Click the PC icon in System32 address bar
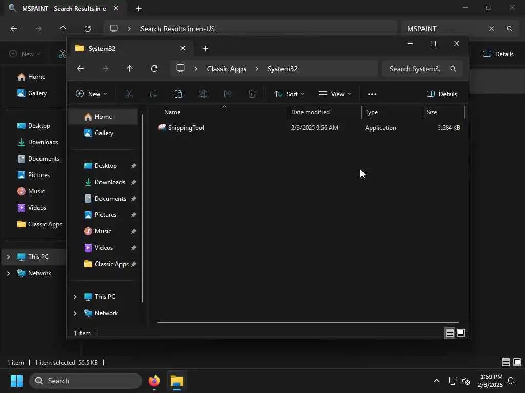Image resolution: width=525 pixels, height=393 pixels. pyautogui.click(x=180, y=69)
